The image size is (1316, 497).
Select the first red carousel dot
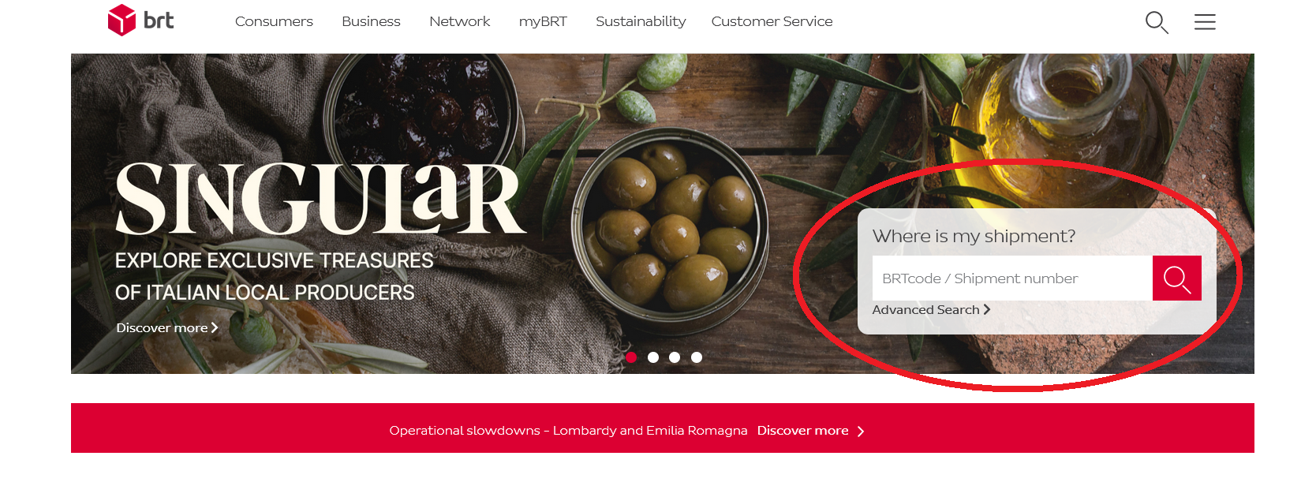[631, 357]
